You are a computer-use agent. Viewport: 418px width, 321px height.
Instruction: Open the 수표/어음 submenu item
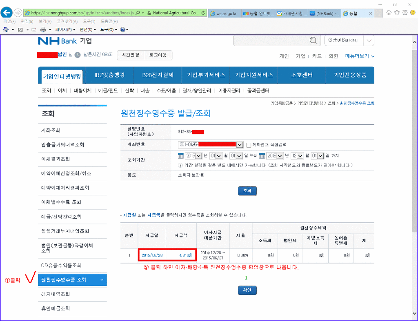coord(167,91)
